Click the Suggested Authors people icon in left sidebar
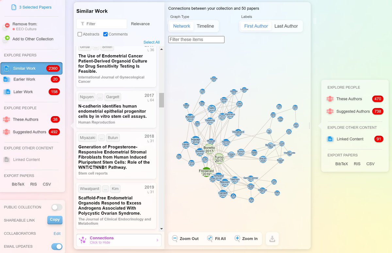392x253 pixels. click(7, 132)
